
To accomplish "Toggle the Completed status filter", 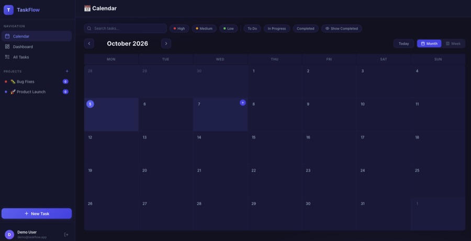I will [x=306, y=29].
